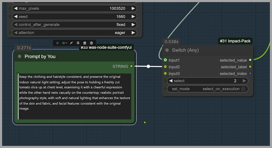
Task: Pin the selected node with pin icon
Action: (78, 43)
